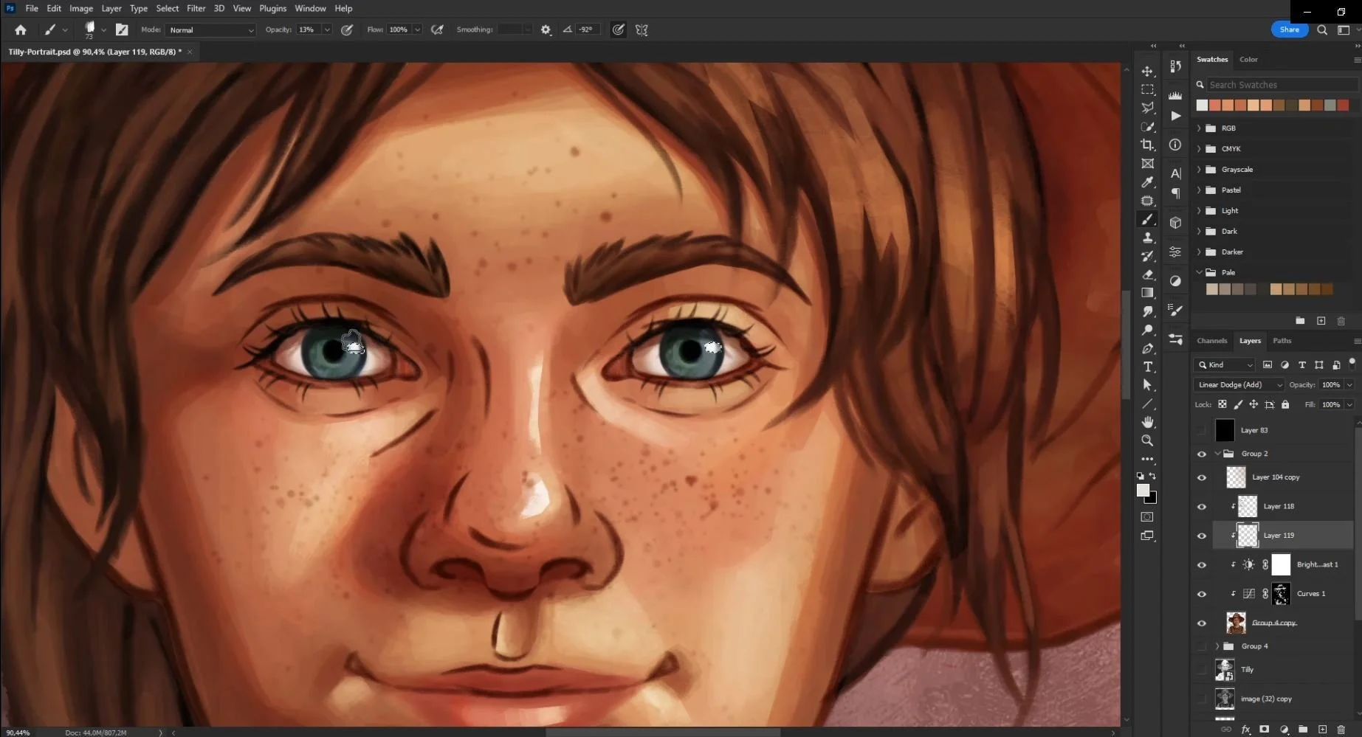Select the Rectangular Marquee tool

tap(1147, 89)
